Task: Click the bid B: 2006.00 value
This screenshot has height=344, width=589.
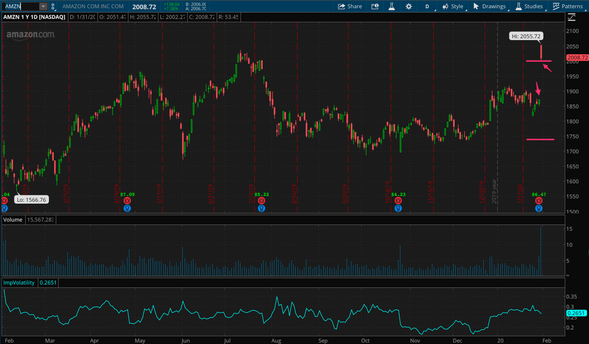Action: click(196, 4)
